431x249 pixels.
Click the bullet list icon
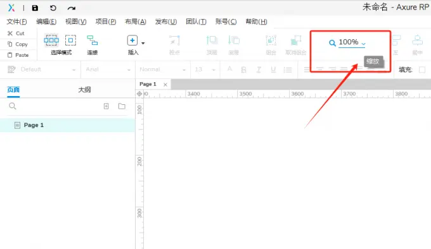[x=288, y=70]
